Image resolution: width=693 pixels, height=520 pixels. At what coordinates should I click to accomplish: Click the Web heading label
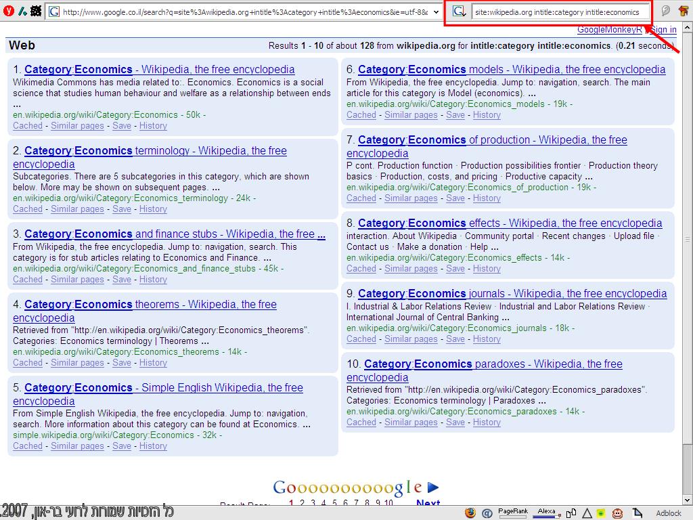[x=22, y=45]
